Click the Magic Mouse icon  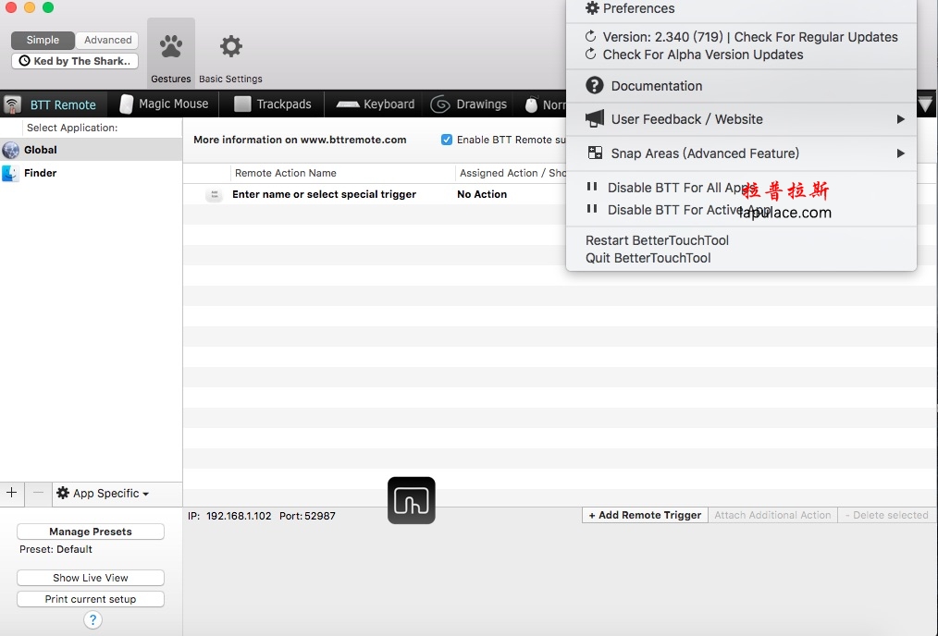click(x=126, y=104)
